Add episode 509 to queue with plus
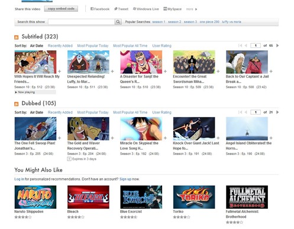The width and height of the screenshot is (294, 229). click(218, 71)
